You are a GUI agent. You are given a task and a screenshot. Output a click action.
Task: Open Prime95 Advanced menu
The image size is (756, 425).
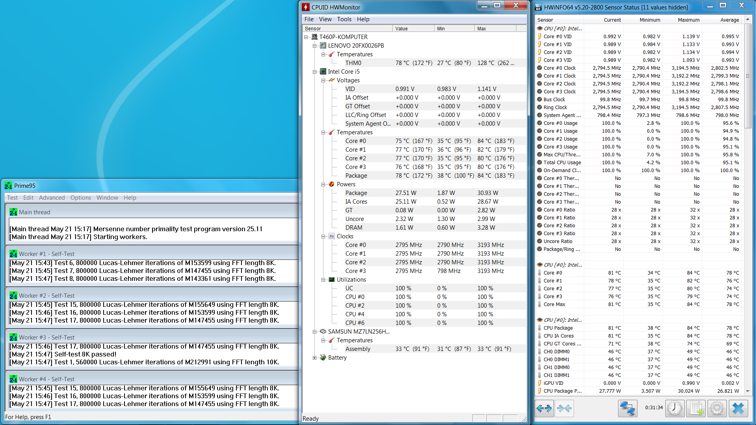(x=52, y=198)
